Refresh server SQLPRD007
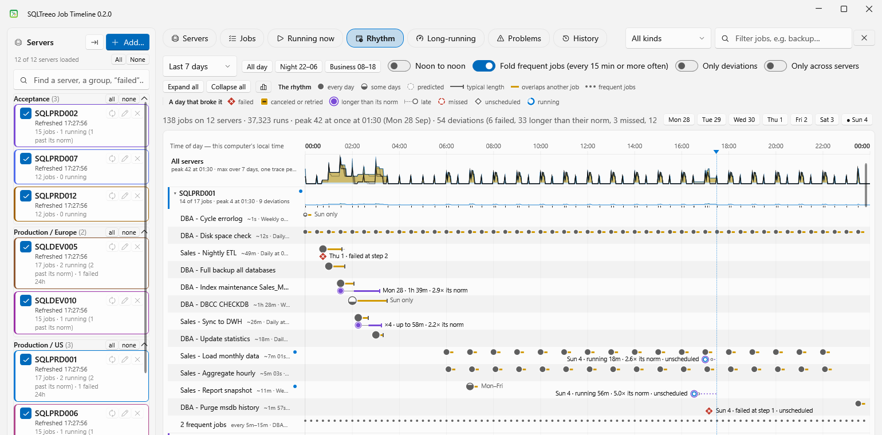The width and height of the screenshot is (882, 435). click(x=112, y=159)
